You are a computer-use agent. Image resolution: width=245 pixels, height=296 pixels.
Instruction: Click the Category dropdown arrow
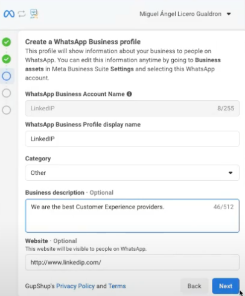231,173
